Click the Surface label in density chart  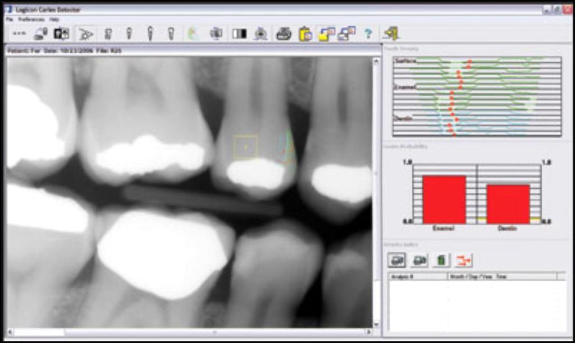point(405,61)
